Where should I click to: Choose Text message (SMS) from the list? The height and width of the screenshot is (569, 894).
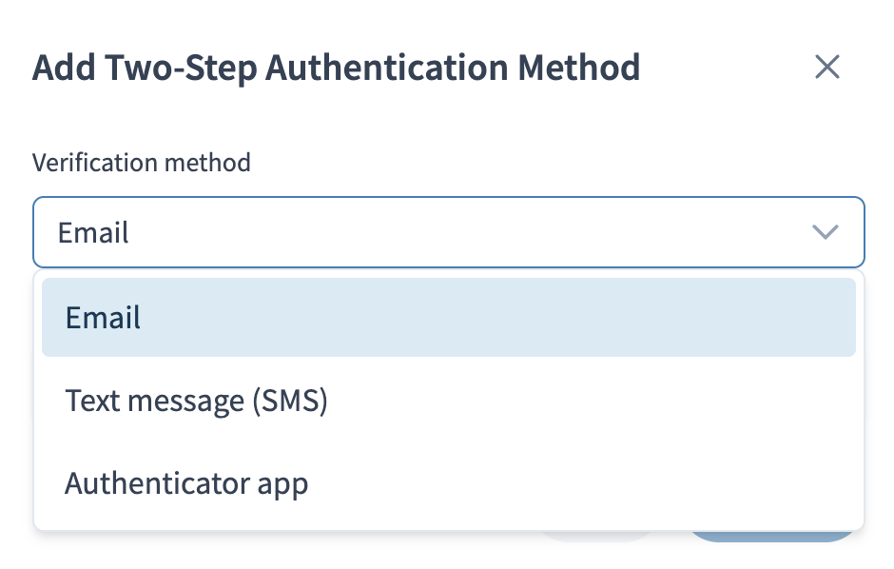449,401
